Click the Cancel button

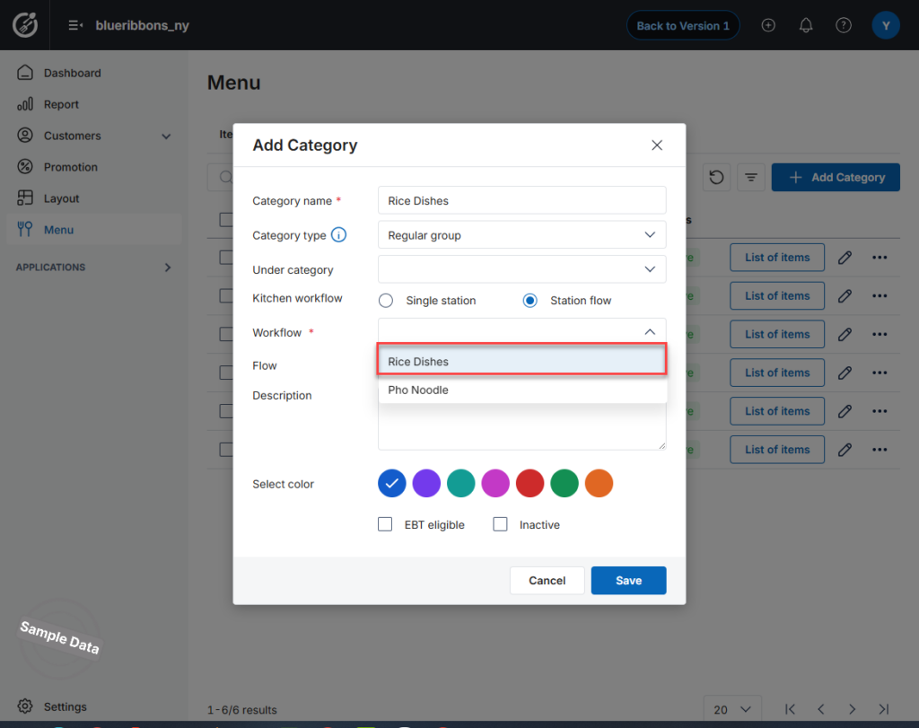[547, 580]
